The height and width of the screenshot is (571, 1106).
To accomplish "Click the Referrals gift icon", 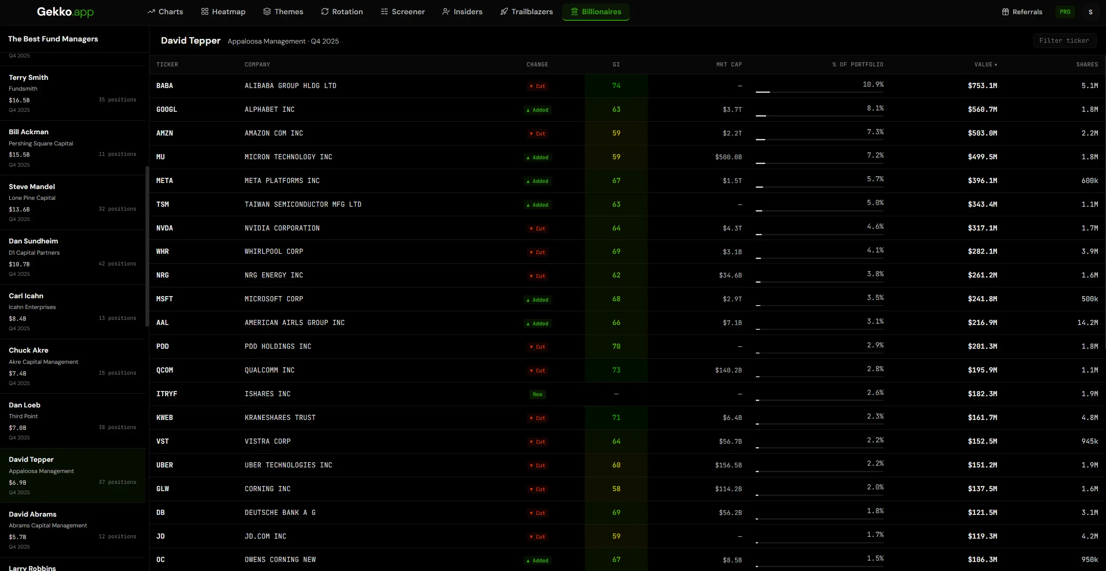I will pos(1005,12).
